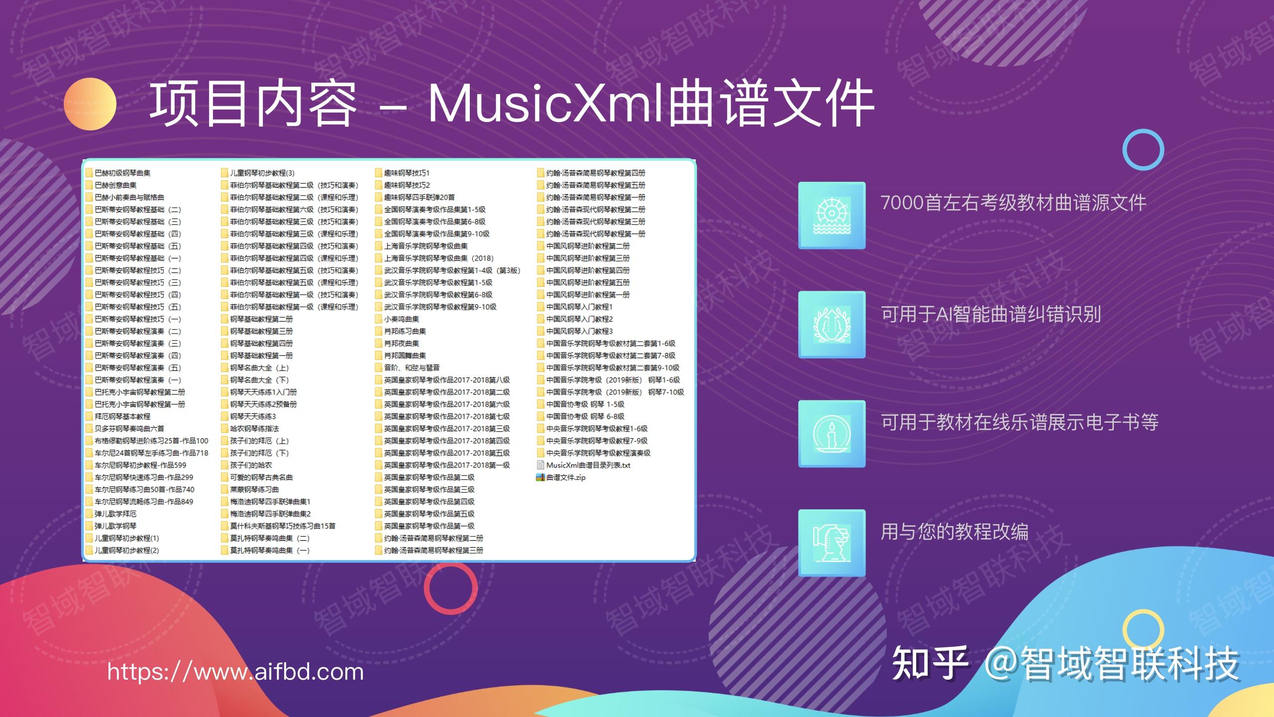Select the folder name 钢琴基础教程第二册
This screenshot has height=717, width=1274.
coord(261,319)
